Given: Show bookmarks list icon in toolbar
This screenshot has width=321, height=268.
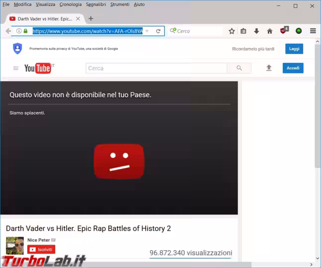Looking at the screenshot, I should pyautogui.click(x=243, y=31).
